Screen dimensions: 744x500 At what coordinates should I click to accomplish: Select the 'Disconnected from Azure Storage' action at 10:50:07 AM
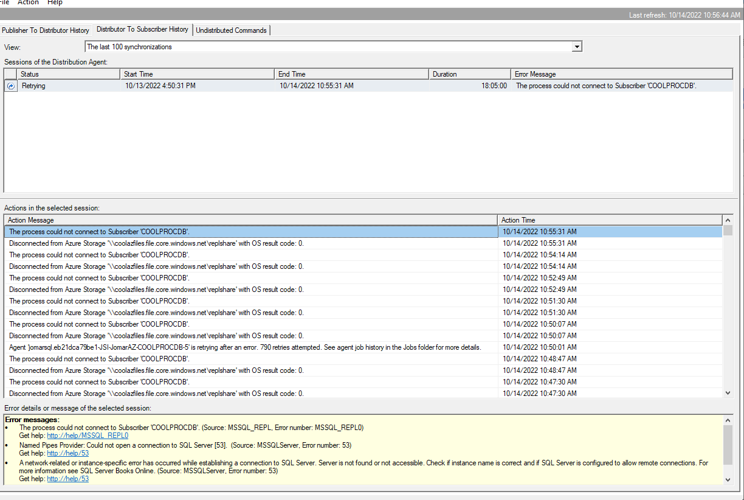363,336
